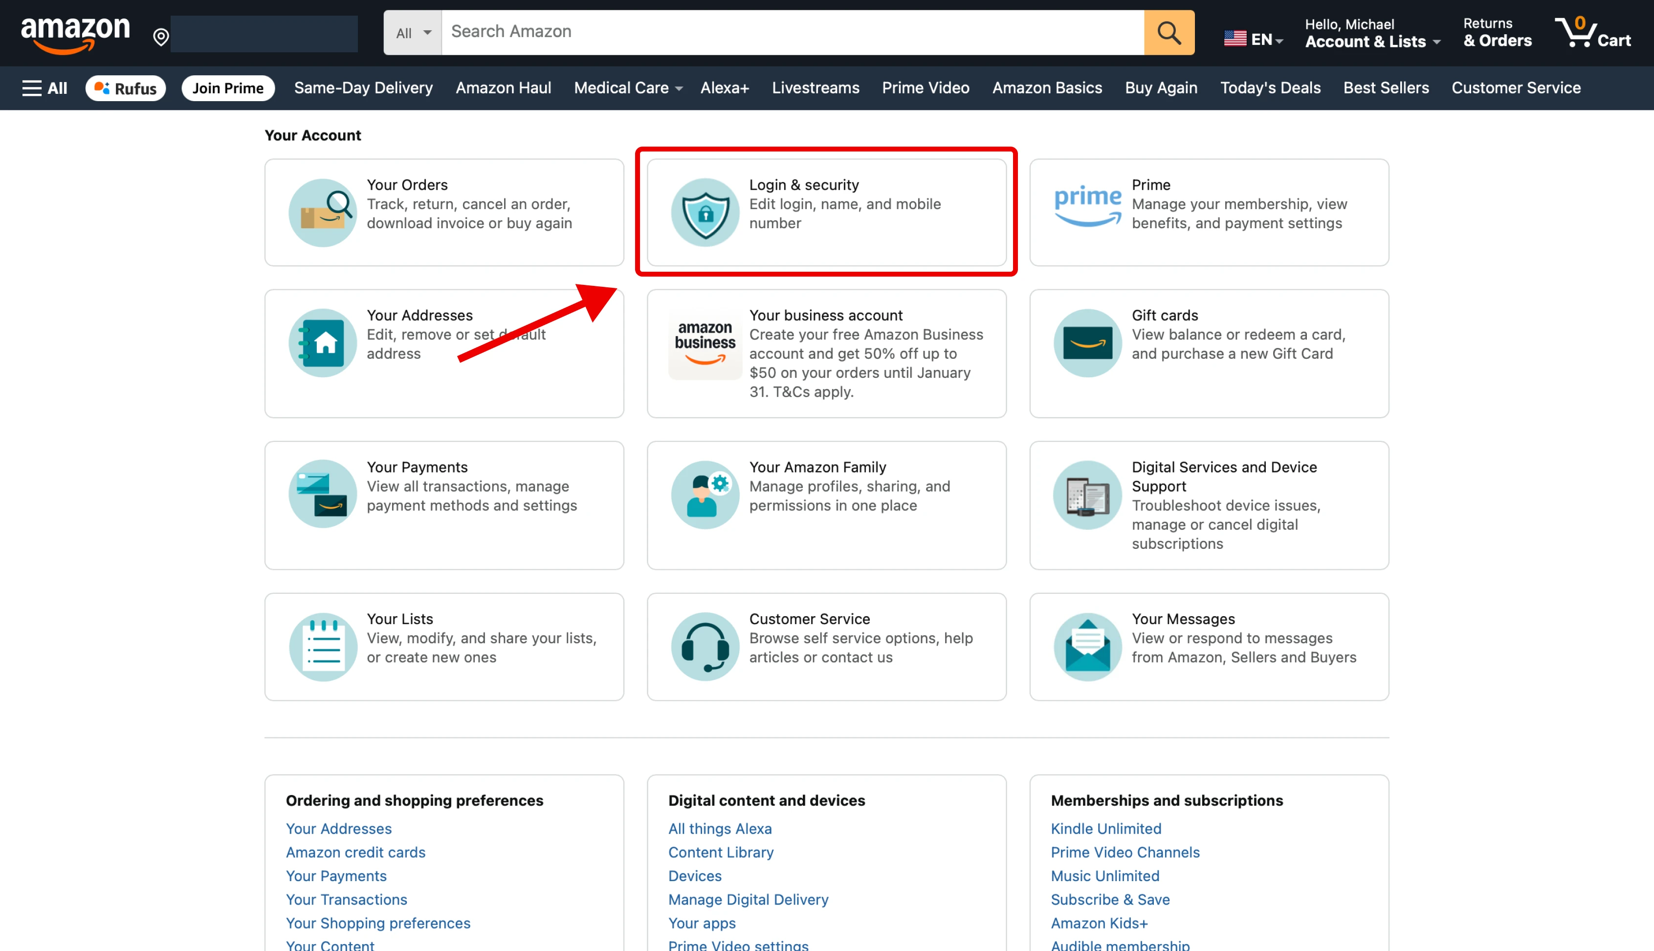
Task: Open the hamburger All menu
Action: 44,88
